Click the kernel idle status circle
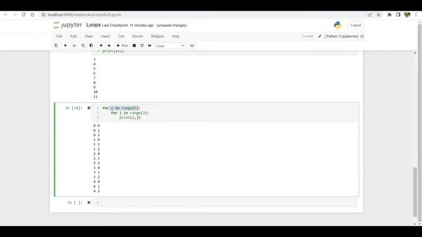The height and width of the screenshot is (237, 422). click(362, 36)
